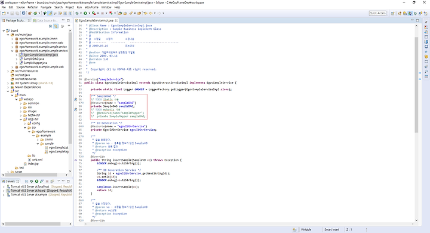Click the green Start server icon
The width and height of the screenshot is (430, 233).
point(36,181)
